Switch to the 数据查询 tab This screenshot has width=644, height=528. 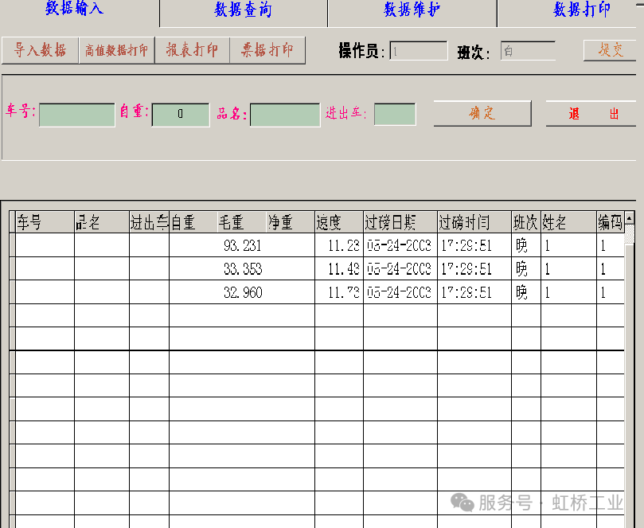(x=243, y=10)
